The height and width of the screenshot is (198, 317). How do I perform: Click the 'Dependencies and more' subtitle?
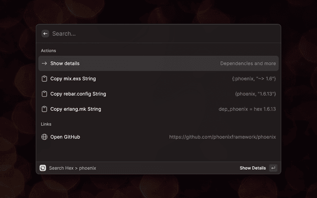[248, 63]
